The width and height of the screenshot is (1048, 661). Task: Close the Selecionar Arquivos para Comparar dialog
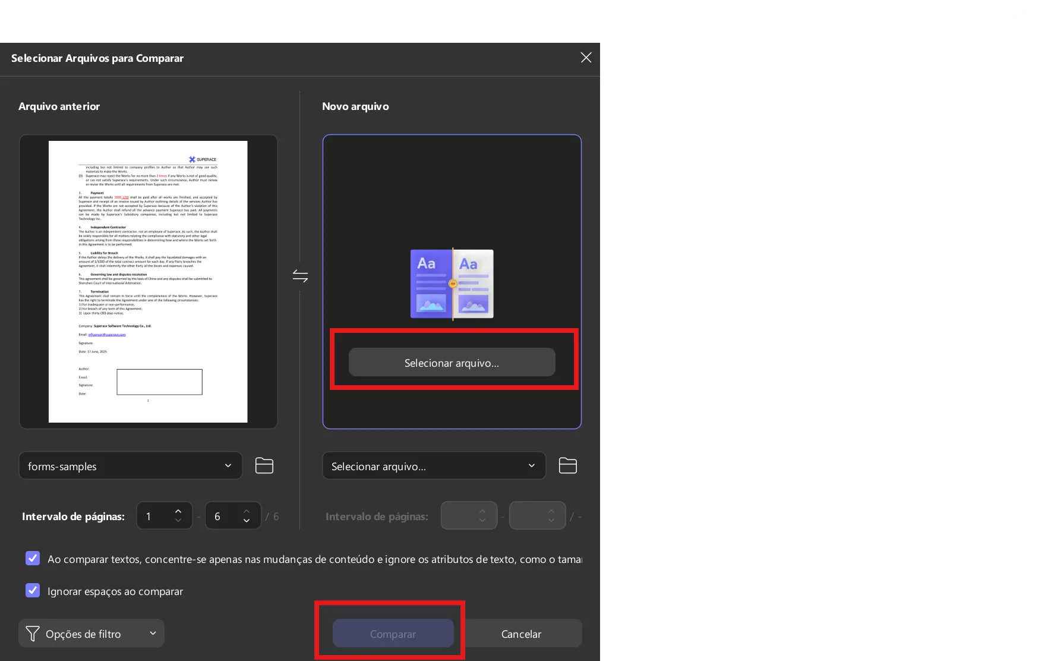point(586,57)
